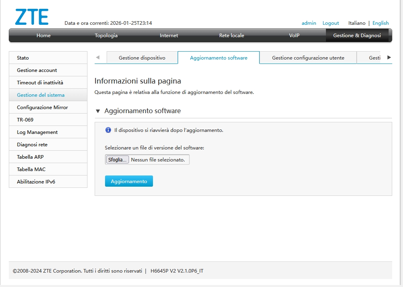Open Tabella ARP in the sidebar

pyautogui.click(x=48, y=157)
